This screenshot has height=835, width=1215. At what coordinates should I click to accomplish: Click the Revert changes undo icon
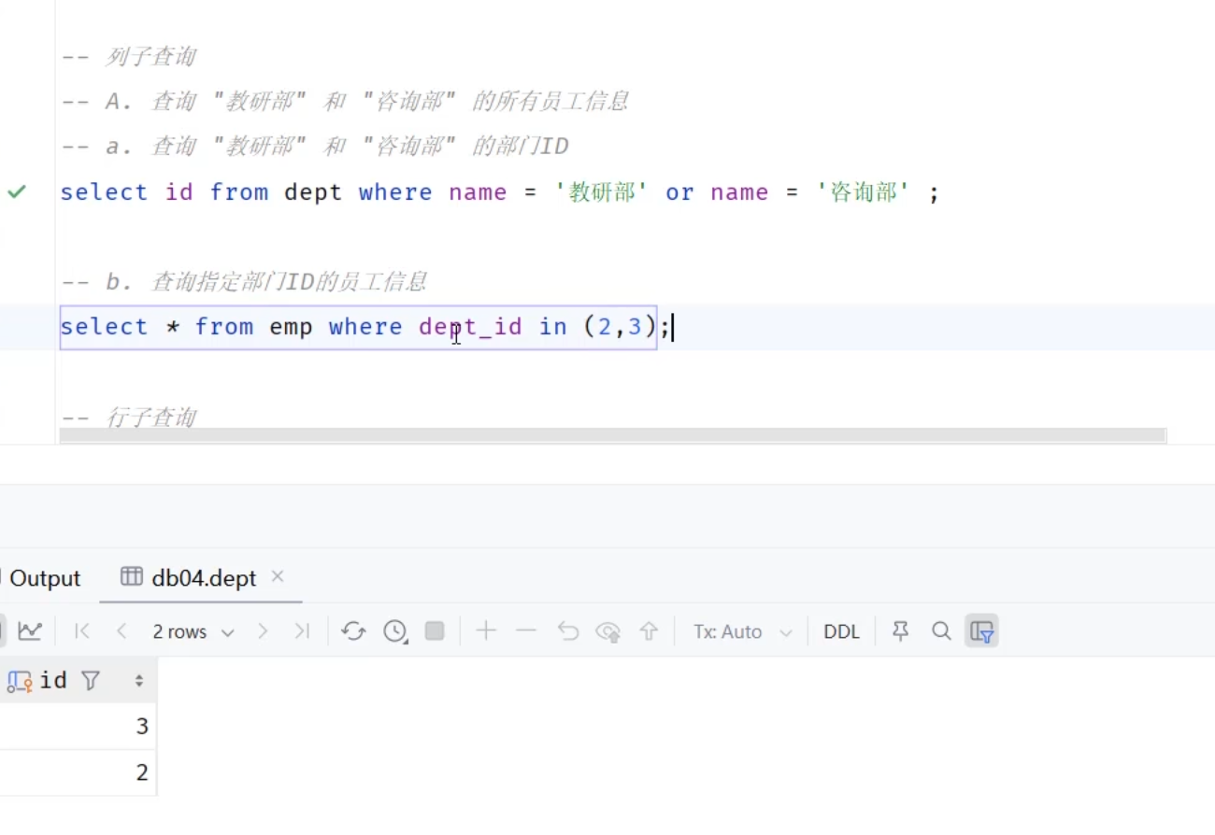pyautogui.click(x=568, y=631)
